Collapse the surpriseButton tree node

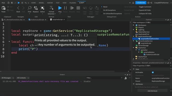point(139,52)
